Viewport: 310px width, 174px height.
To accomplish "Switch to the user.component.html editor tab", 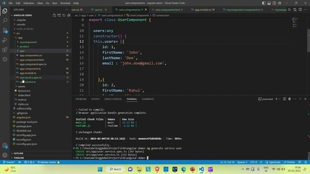I will [167, 10].
